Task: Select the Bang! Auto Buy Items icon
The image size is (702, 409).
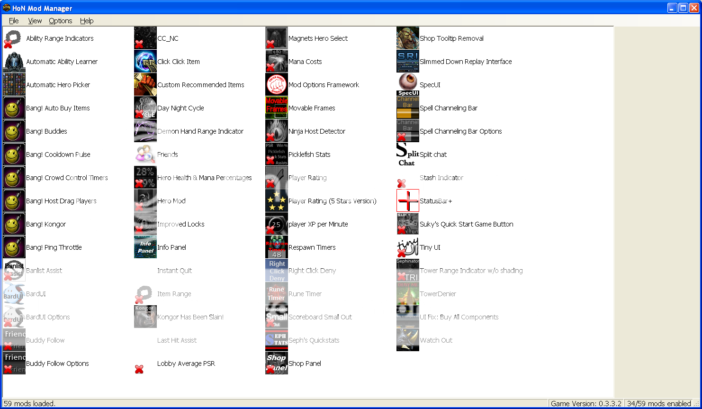Action: pos(14,108)
